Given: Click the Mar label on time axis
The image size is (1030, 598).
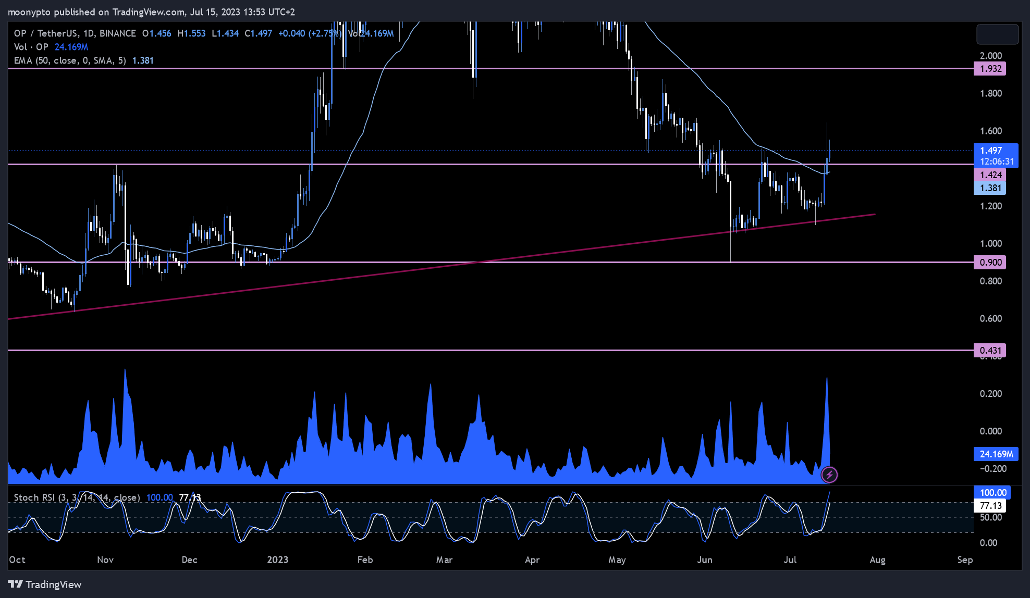Looking at the screenshot, I should click(x=444, y=560).
